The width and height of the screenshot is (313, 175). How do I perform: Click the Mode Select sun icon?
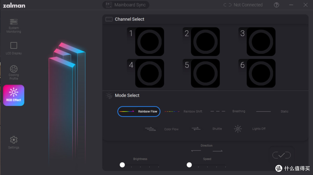coord(109,96)
